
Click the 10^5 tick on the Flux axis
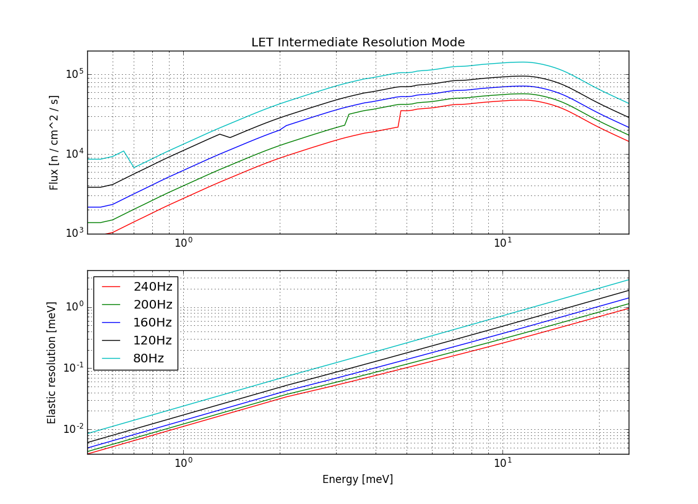click(74, 74)
